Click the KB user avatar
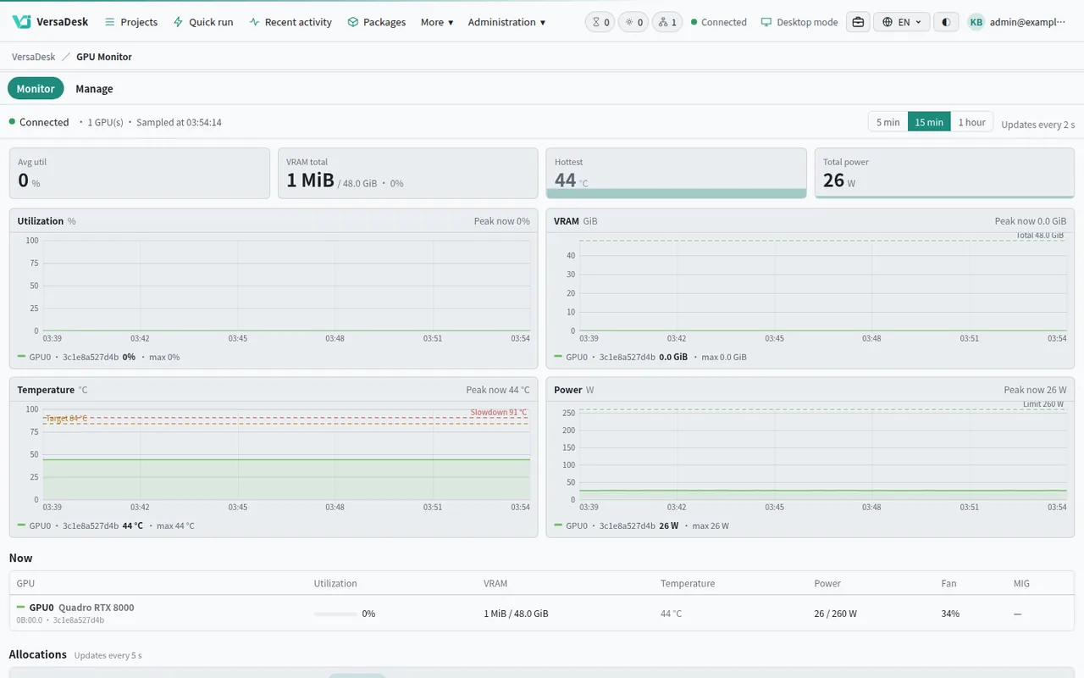Screen dimensions: 1084x678 click(x=976, y=22)
